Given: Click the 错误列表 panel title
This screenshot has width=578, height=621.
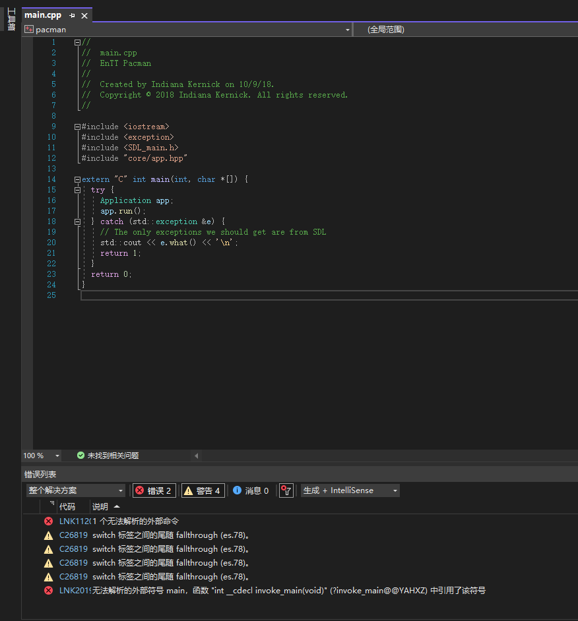Looking at the screenshot, I should tap(40, 474).
